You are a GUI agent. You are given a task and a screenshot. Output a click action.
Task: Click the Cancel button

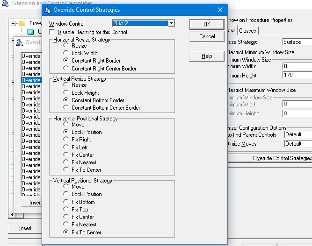207,36
